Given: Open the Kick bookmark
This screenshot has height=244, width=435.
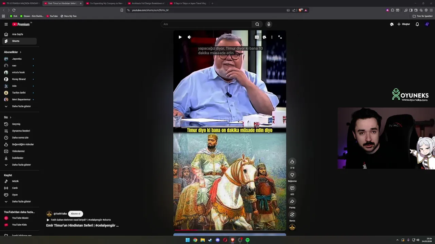Looking at the screenshot, I should (14, 16).
